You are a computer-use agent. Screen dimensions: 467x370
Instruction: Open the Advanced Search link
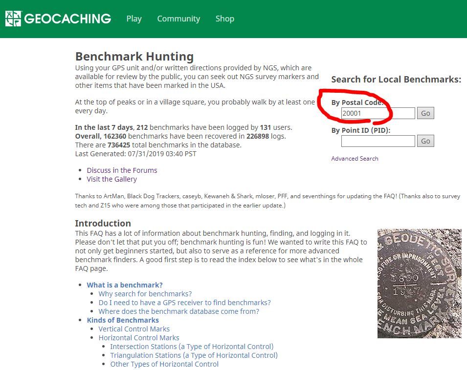coord(355,159)
